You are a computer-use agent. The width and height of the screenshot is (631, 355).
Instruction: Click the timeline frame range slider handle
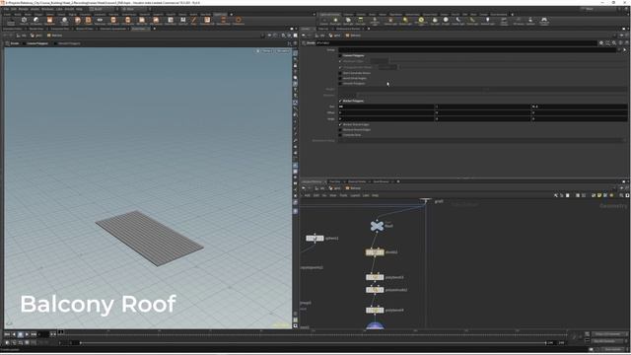coord(81,342)
